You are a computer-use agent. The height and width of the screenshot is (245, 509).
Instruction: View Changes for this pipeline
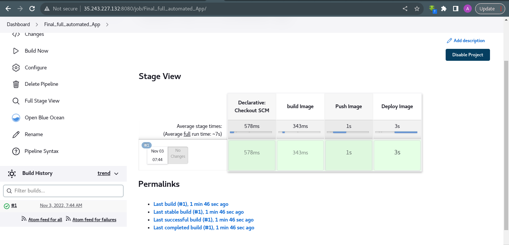[x=34, y=34]
